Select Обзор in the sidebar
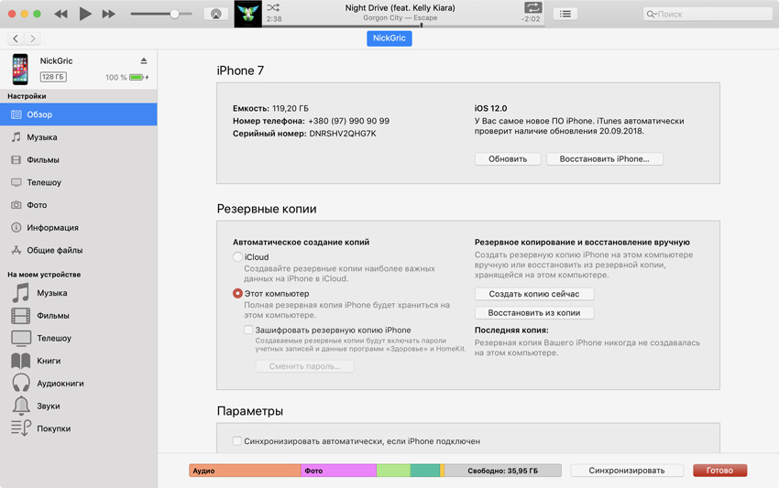This screenshot has width=779, height=488. point(79,114)
